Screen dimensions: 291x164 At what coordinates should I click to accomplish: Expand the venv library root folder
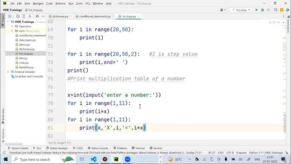[12, 31]
